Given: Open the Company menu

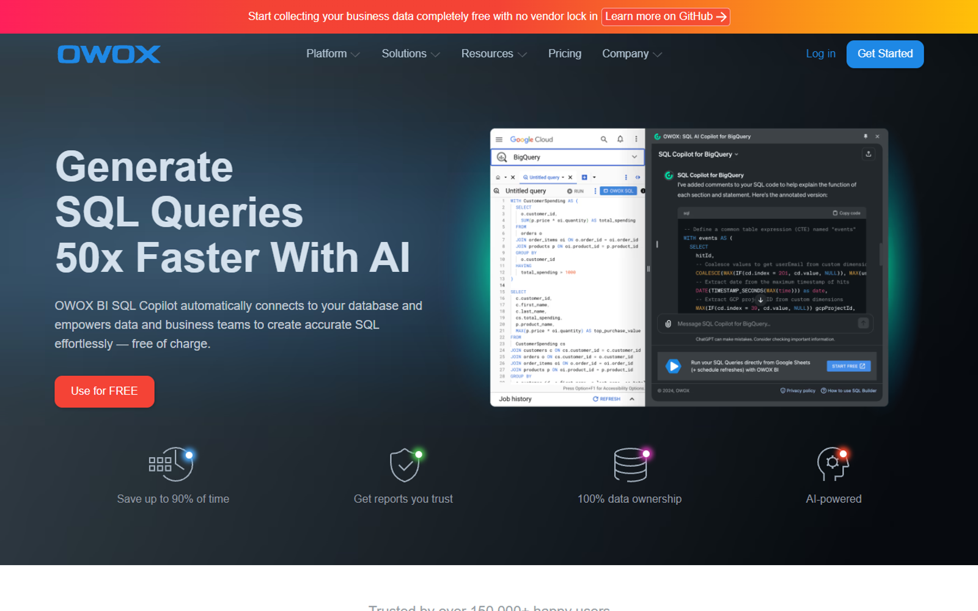Looking at the screenshot, I should (x=632, y=54).
